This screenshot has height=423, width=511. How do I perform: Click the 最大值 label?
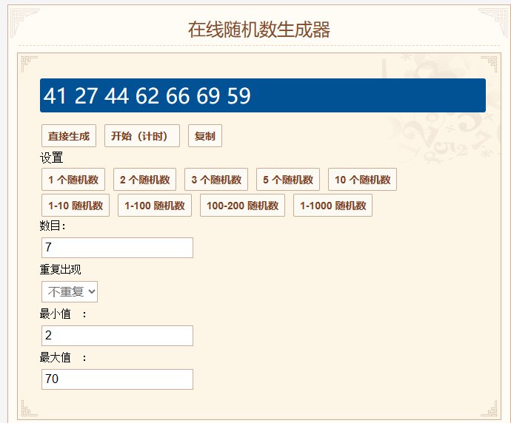[x=55, y=357]
